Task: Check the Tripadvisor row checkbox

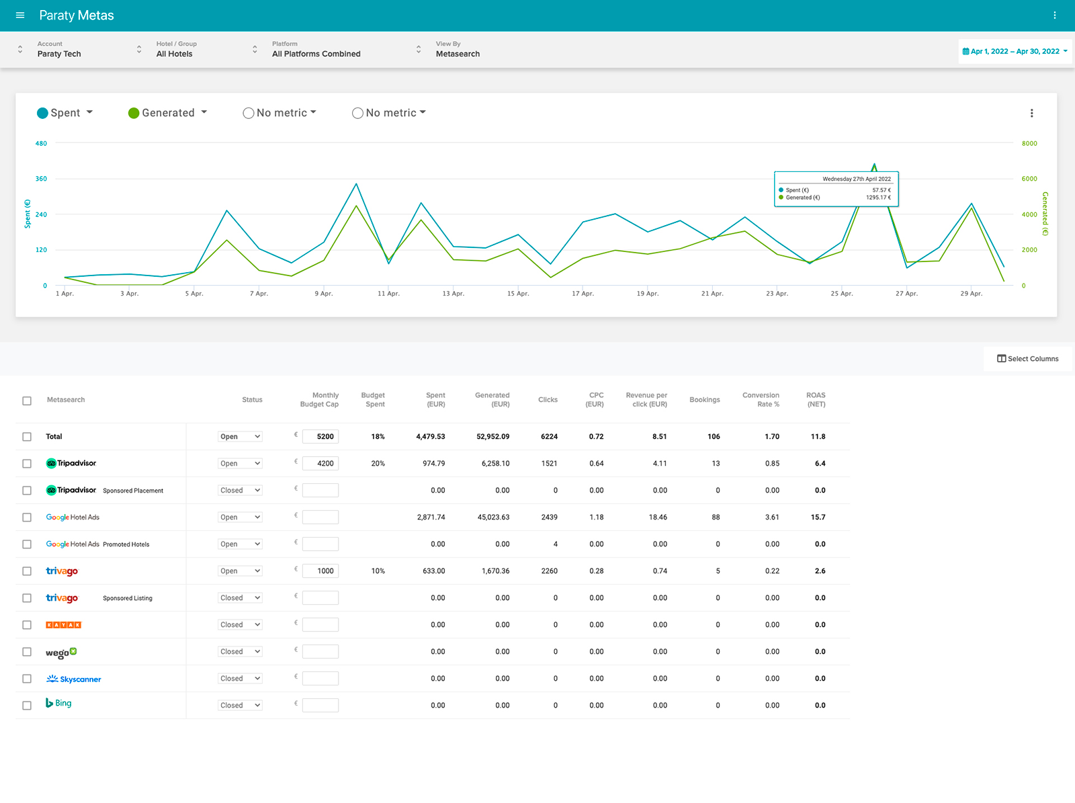Action: pos(27,464)
